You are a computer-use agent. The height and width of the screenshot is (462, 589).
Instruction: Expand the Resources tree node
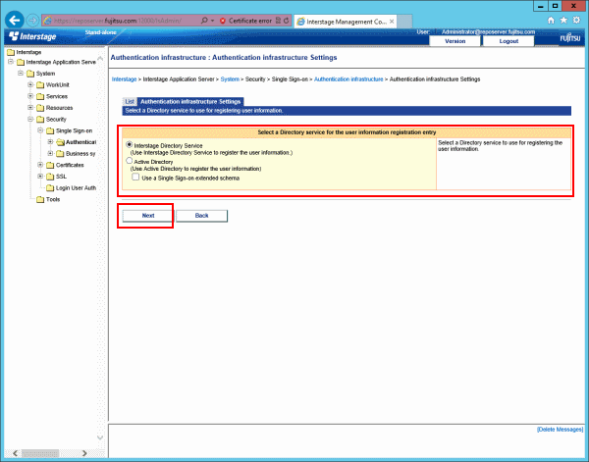click(30, 107)
